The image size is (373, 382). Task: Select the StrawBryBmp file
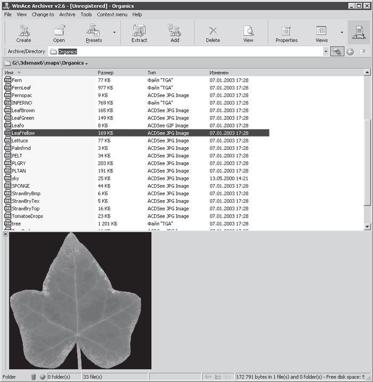137,194
